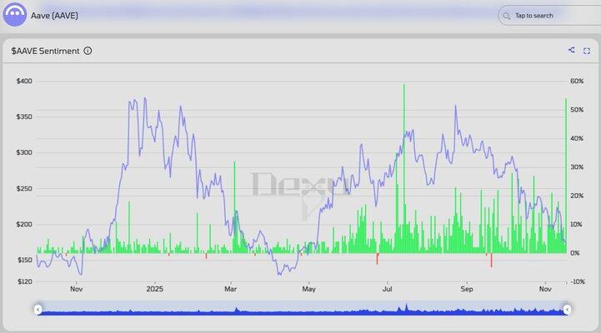Click the '2025' label on the time axis
Screen dimensions: 601x333
[154, 289]
